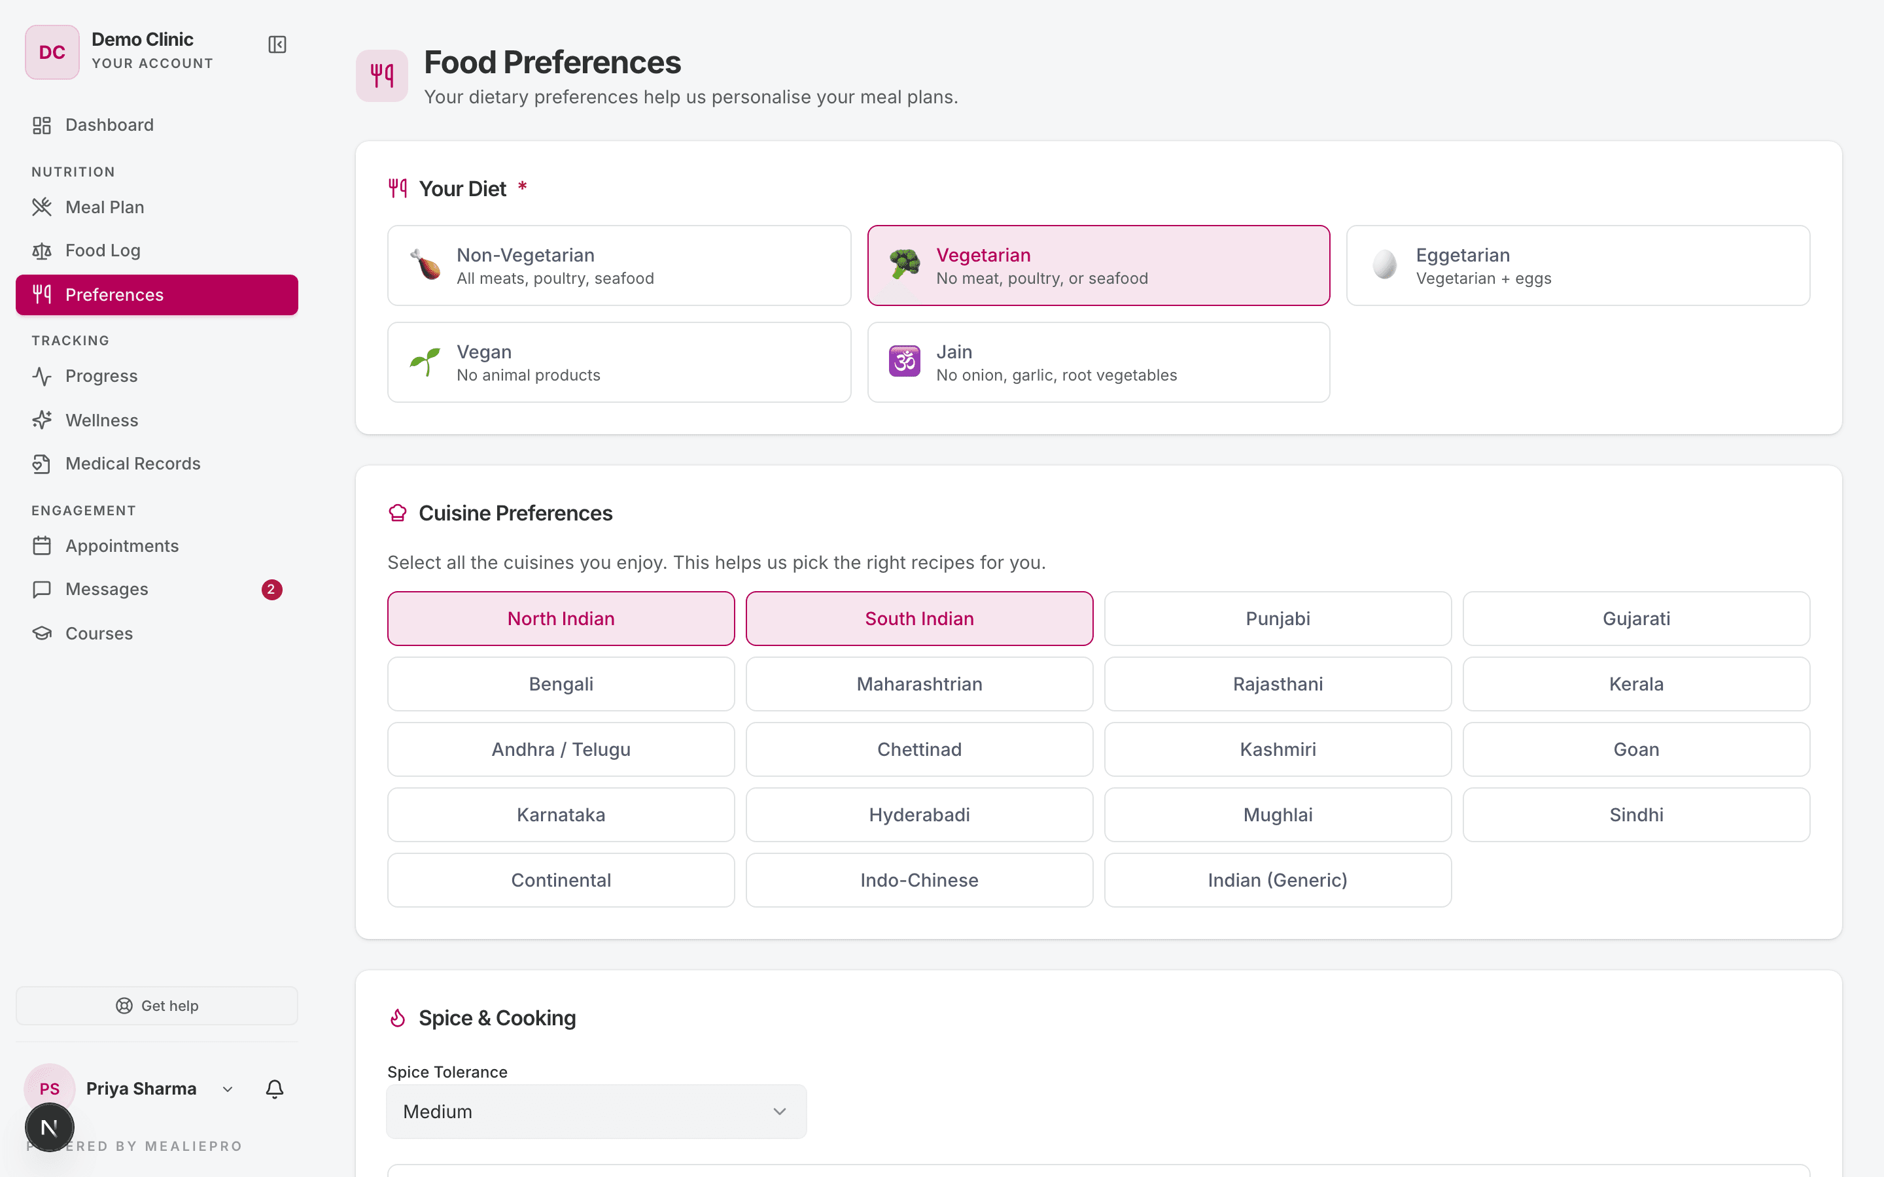Open the Food Log page

[156, 250]
